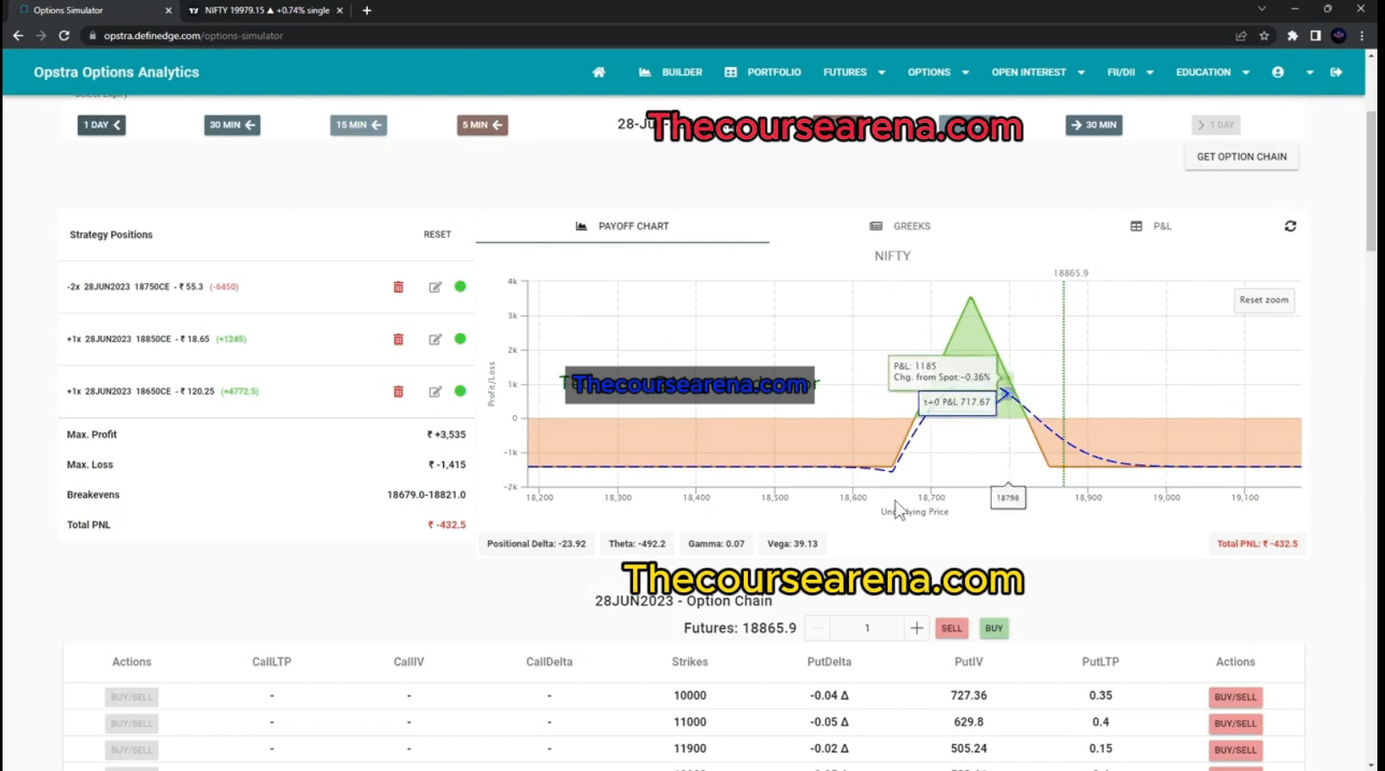The width and height of the screenshot is (1385, 771).
Task: Toggle the 18850CE position green indicator
Action: 460,339
